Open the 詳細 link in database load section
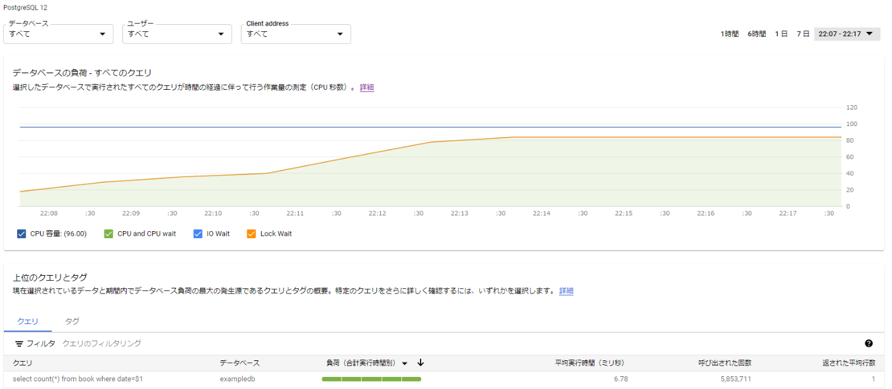 tap(367, 87)
